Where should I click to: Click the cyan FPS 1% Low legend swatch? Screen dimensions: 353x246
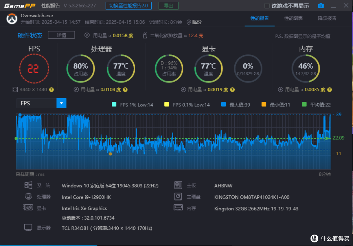click(x=114, y=104)
